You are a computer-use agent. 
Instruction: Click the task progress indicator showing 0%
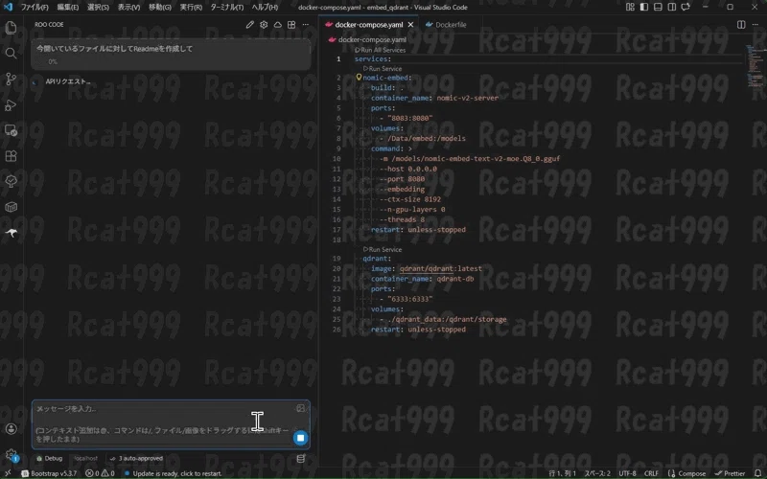pos(53,61)
